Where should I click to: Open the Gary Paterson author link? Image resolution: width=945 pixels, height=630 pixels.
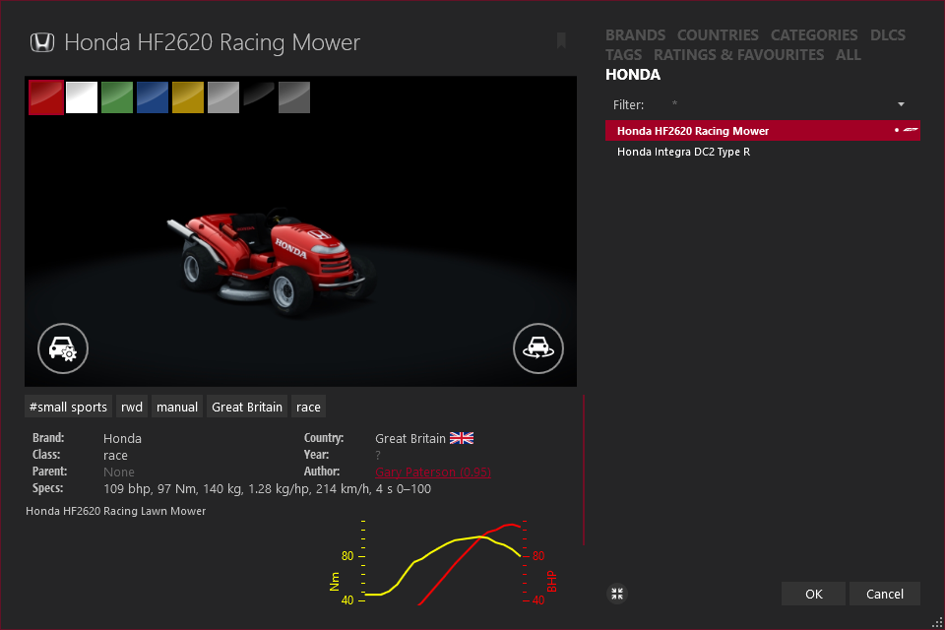point(433,472)
